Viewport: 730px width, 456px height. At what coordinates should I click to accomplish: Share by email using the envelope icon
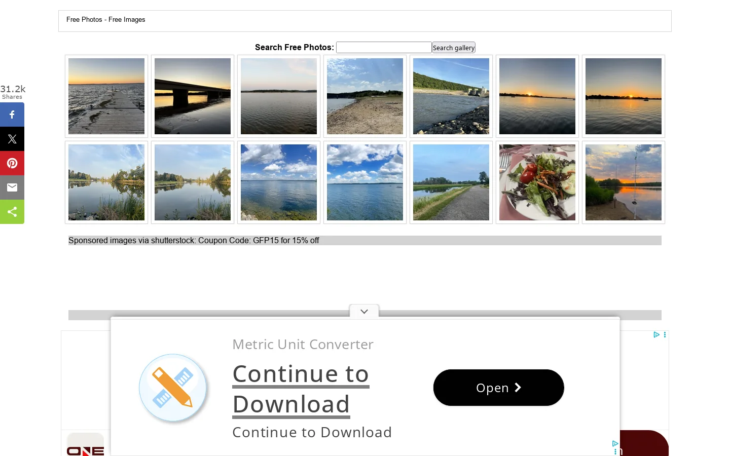12,187
